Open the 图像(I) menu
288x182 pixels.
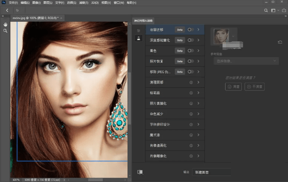36,3
